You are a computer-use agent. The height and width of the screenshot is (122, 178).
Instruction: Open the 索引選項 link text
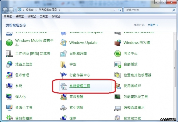76,108
